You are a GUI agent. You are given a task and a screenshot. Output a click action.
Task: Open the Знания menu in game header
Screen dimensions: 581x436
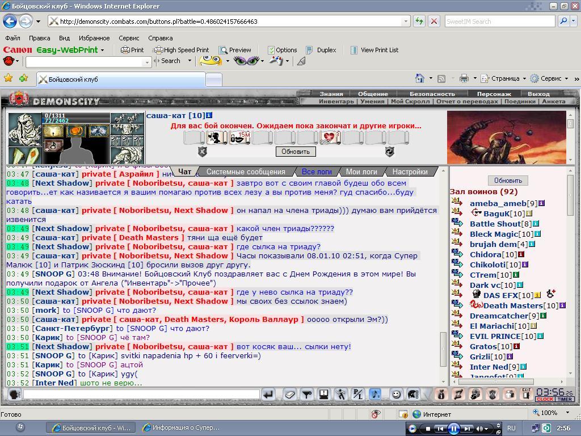[x=331, y=94]
